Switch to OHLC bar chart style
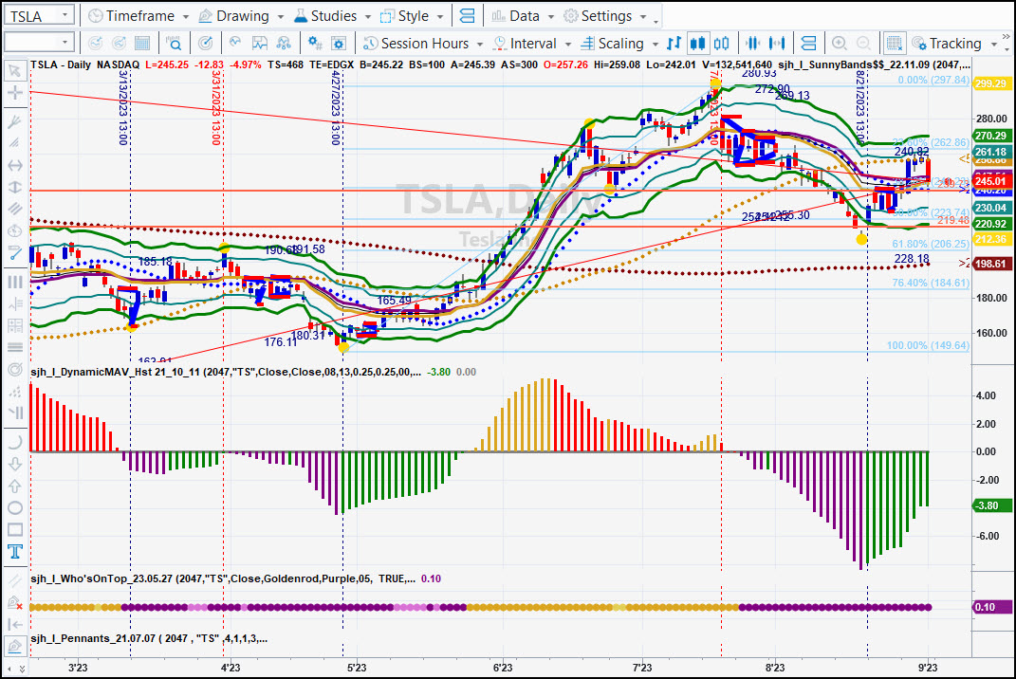Viewport: 1016px width, 679px height. tap(674, 44)
